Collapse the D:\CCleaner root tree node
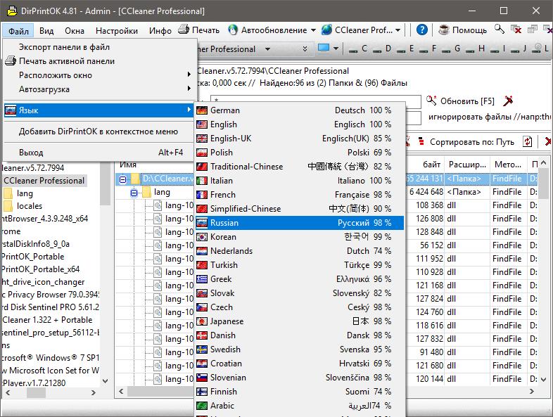 tap(123, 179)
